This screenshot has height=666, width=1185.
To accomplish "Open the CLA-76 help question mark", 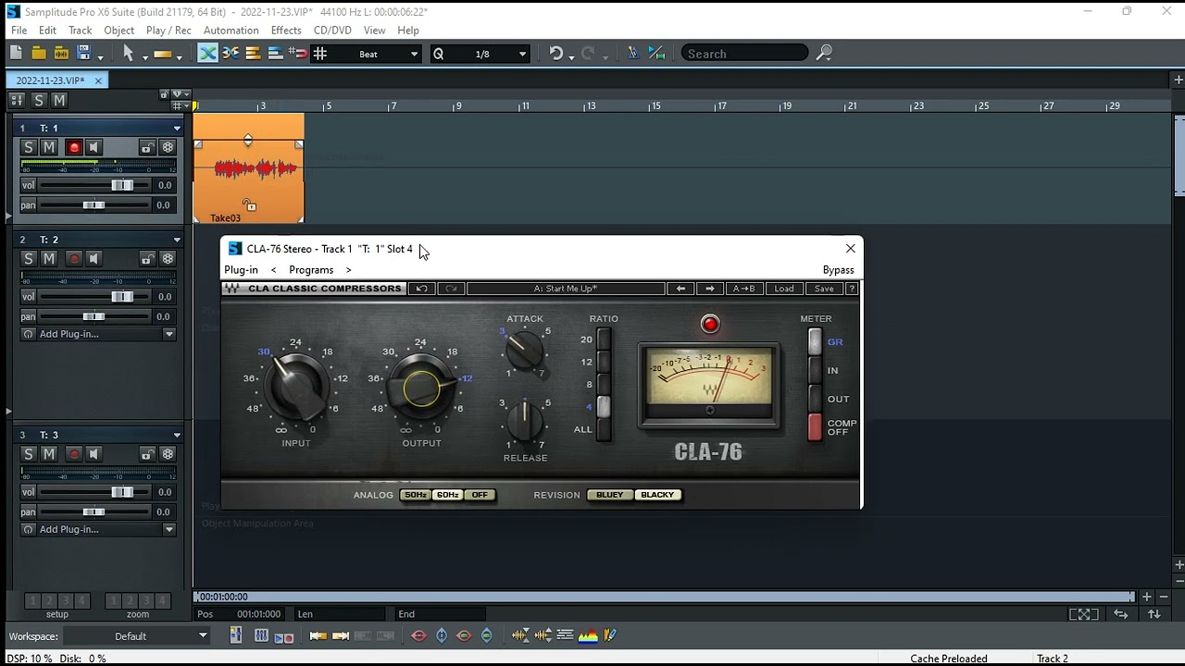I will (852, 289).
